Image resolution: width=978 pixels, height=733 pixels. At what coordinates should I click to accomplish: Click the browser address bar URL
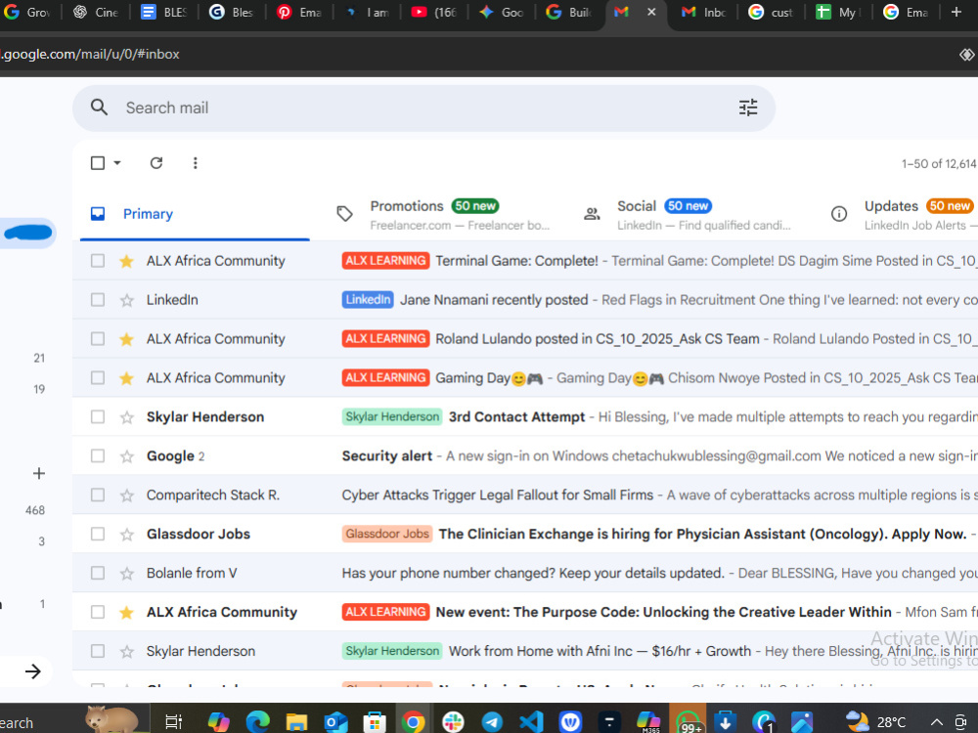pyautogui.click(x=90, y=54)
